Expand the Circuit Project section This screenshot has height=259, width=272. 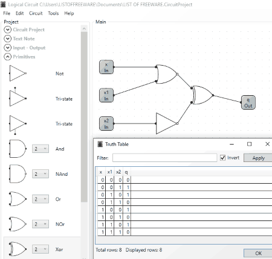[x=7, y=30]
